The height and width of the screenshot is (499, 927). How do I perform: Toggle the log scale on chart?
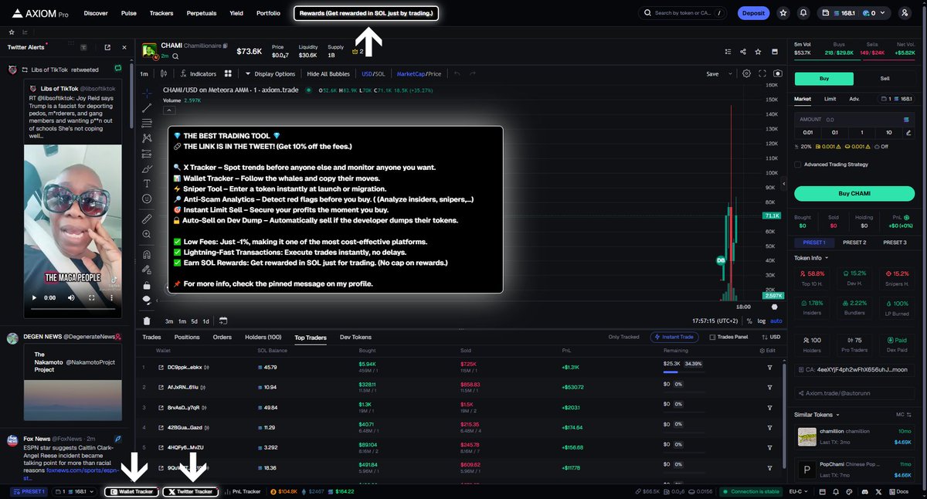pyautogui.click(x=762, y=321)
